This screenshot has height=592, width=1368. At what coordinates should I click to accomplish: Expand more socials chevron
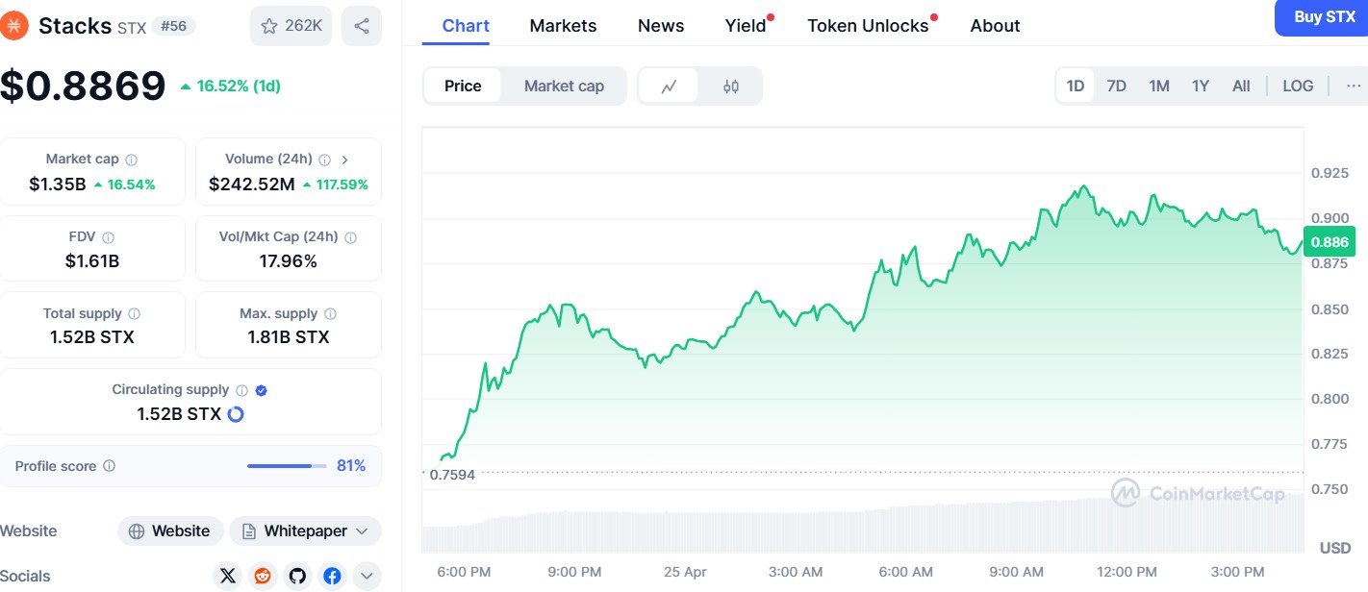tap(367, 576)
